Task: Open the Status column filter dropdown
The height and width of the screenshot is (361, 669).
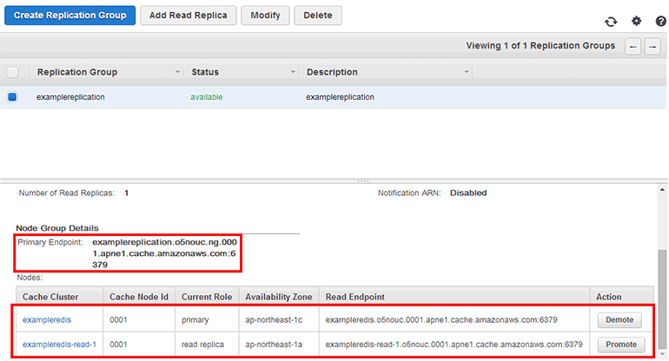Action: point(294,72)
